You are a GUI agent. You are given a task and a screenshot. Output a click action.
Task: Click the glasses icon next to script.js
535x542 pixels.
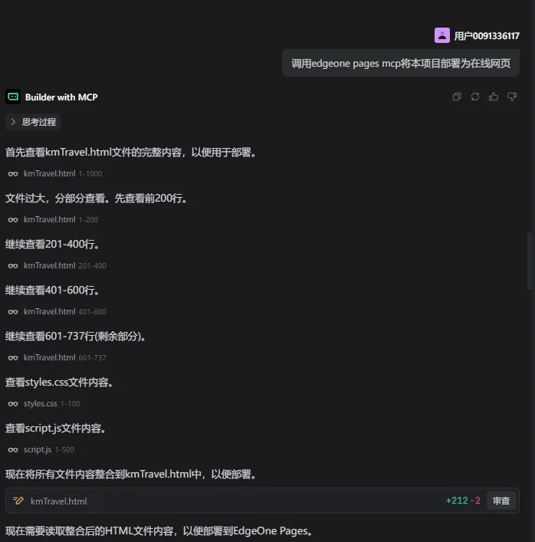tap(13, 450)
